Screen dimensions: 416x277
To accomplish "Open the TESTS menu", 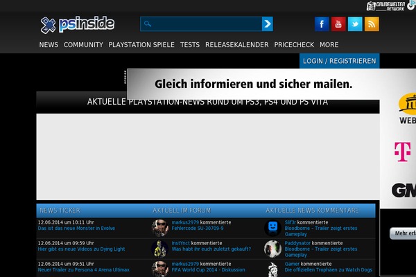I will [x=190, y=45].
